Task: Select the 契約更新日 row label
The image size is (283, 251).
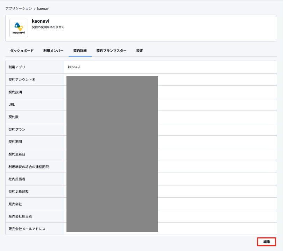Action: click(17, 154)
